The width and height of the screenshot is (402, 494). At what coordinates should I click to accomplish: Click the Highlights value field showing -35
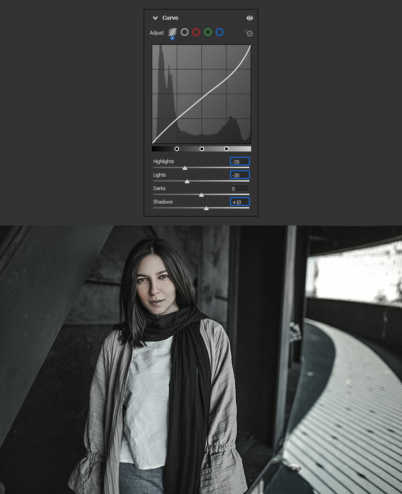(x=240, y=161)
